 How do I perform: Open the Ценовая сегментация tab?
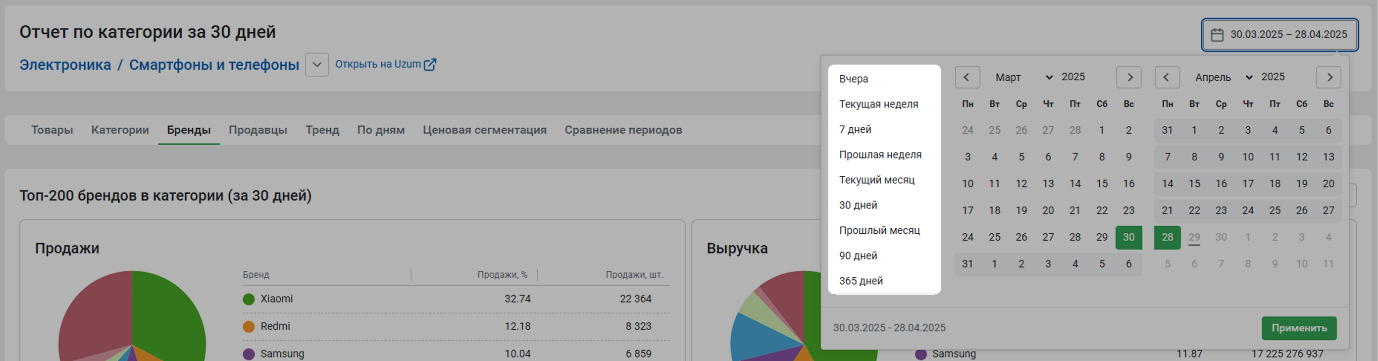(x=485, y=130)
